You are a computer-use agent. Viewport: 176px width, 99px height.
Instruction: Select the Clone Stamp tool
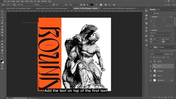[x=2, y=29]
